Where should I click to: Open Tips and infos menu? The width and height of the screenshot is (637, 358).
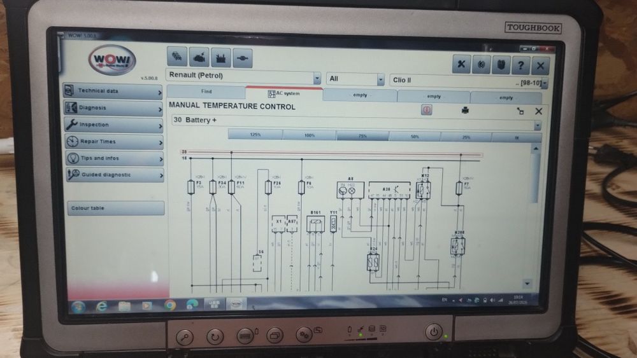pyautogui.click(x=115, y=158)
